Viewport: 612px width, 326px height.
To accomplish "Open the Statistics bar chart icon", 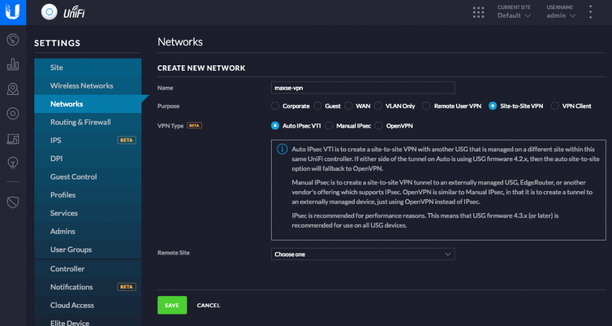I will (13, 64).
